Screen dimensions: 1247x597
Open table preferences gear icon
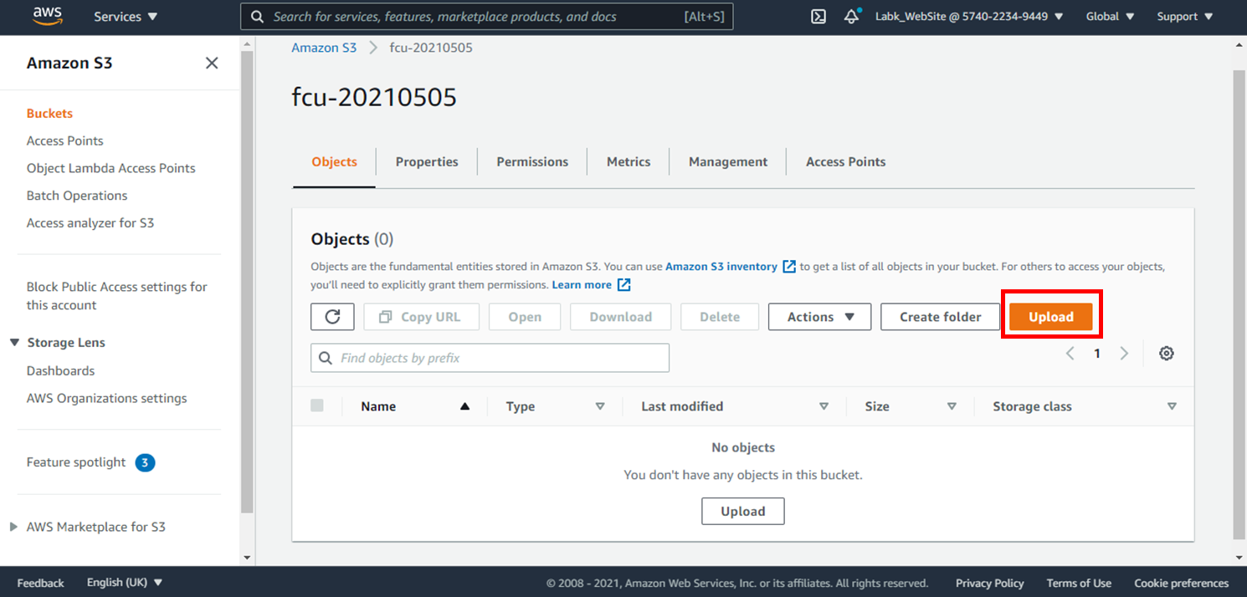point(1167,354)
